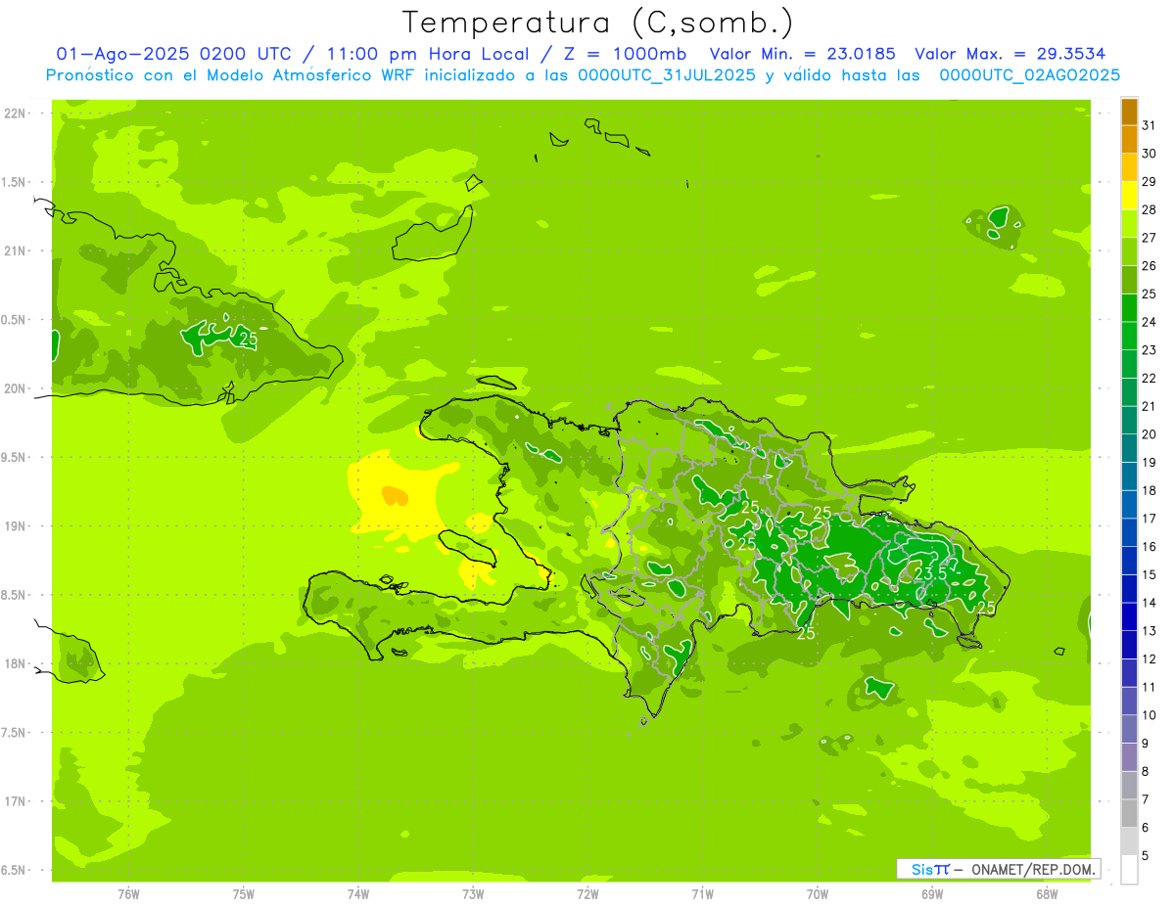Click the legend value '29'

tap(1150, 181)
